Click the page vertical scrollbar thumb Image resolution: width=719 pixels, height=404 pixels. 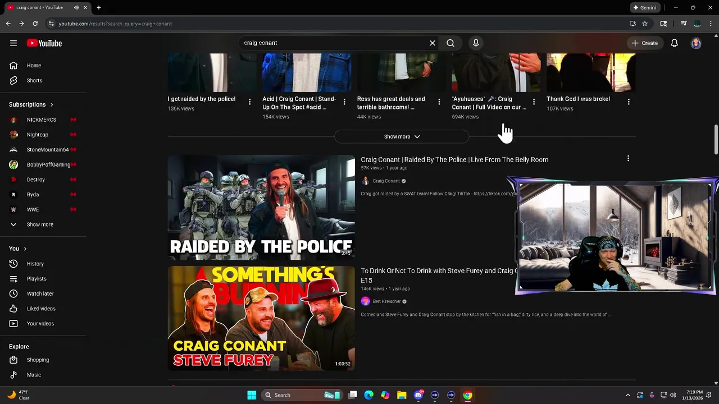pos(716,139)
